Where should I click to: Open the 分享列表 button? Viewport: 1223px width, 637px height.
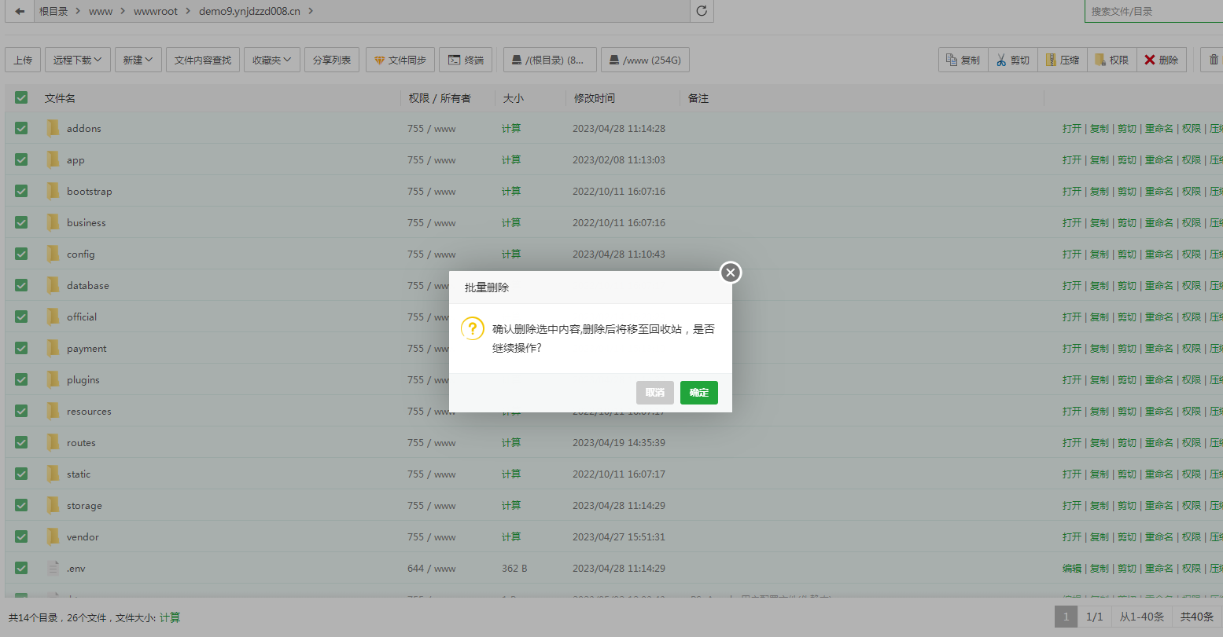tap(332, 60)
